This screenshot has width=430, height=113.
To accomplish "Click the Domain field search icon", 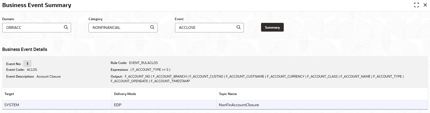I will pos(66,27).
